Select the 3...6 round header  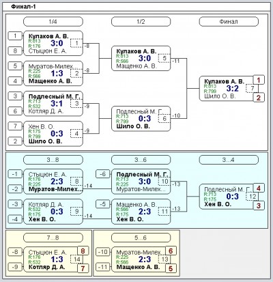tap(141, 160)
